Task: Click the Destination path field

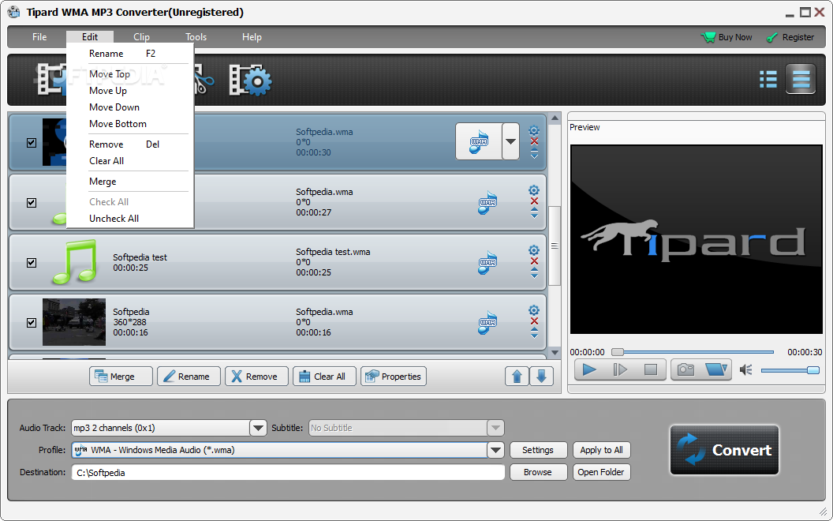Action: coord(288,473)
